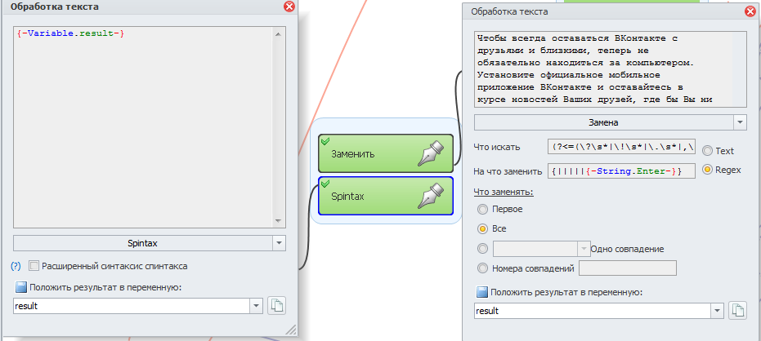Image resolution: width=761 pixels, height=341 pixels.
Task: Click green checkmark on Spintax block
Action: coord(325,183)
